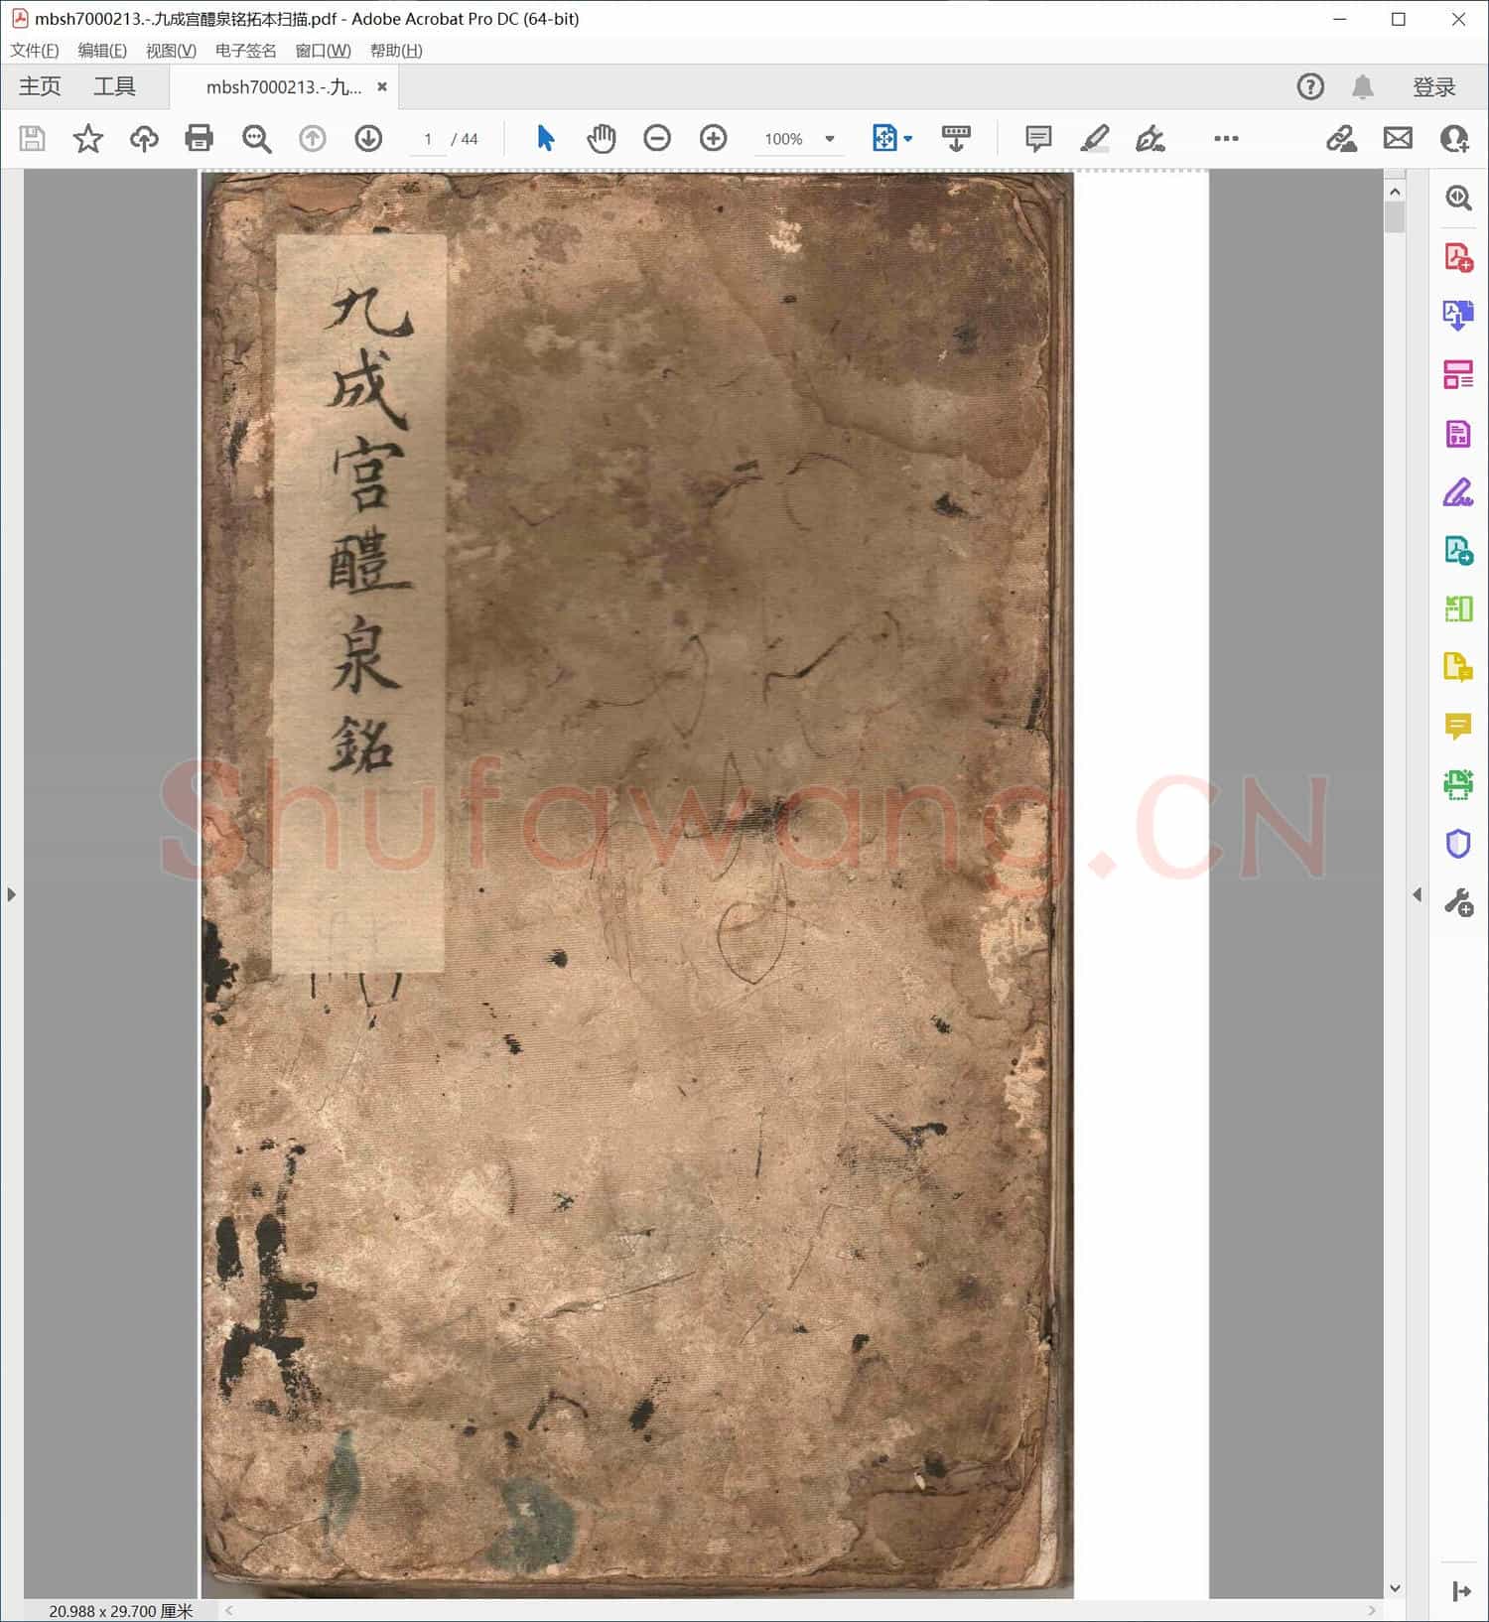Viewport: 1489px width, 1622px height.
Task: Open the 电子签名 menu
Action: click(245, 51)
